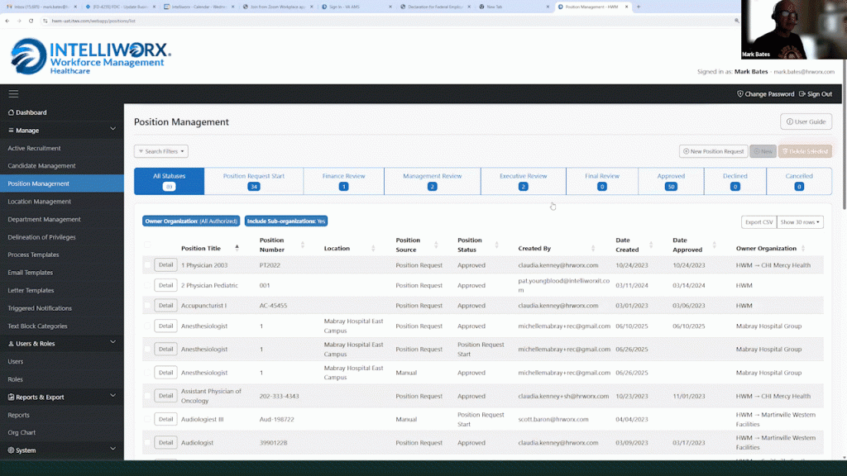
Task: Select Position Request Start tab
Action: [253, 181]
